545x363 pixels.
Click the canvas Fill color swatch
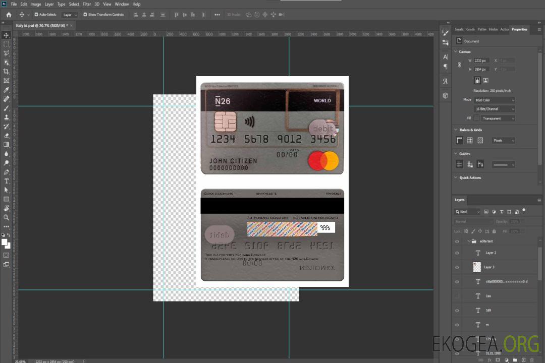pyautogui.click(x=476, y=118)
